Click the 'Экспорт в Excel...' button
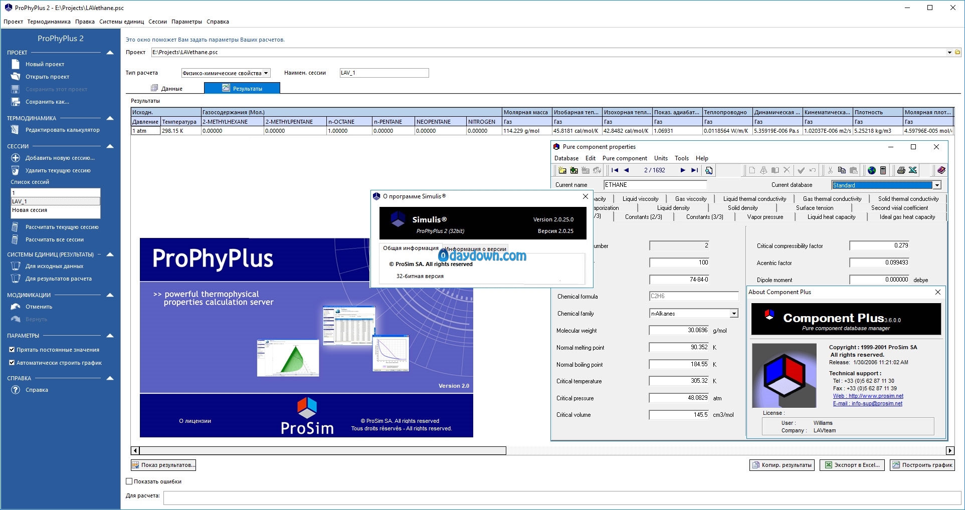Image resolution: width=965 pixels, height=510 pixels. (x=852, y=465)
